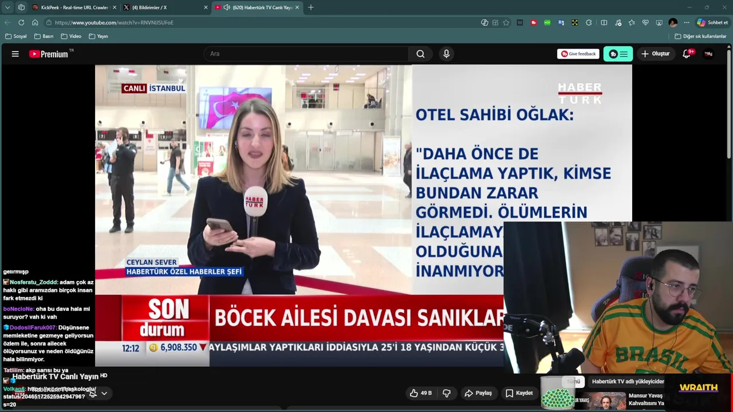This screenshot has height=412, width=733.
Task: Open Copilot with Sohbet et
Action: [712, 22]
